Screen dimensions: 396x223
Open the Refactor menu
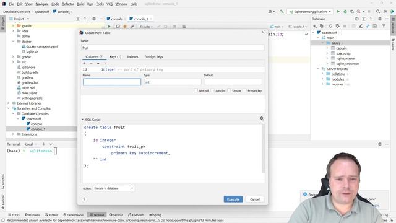(68, 4)
